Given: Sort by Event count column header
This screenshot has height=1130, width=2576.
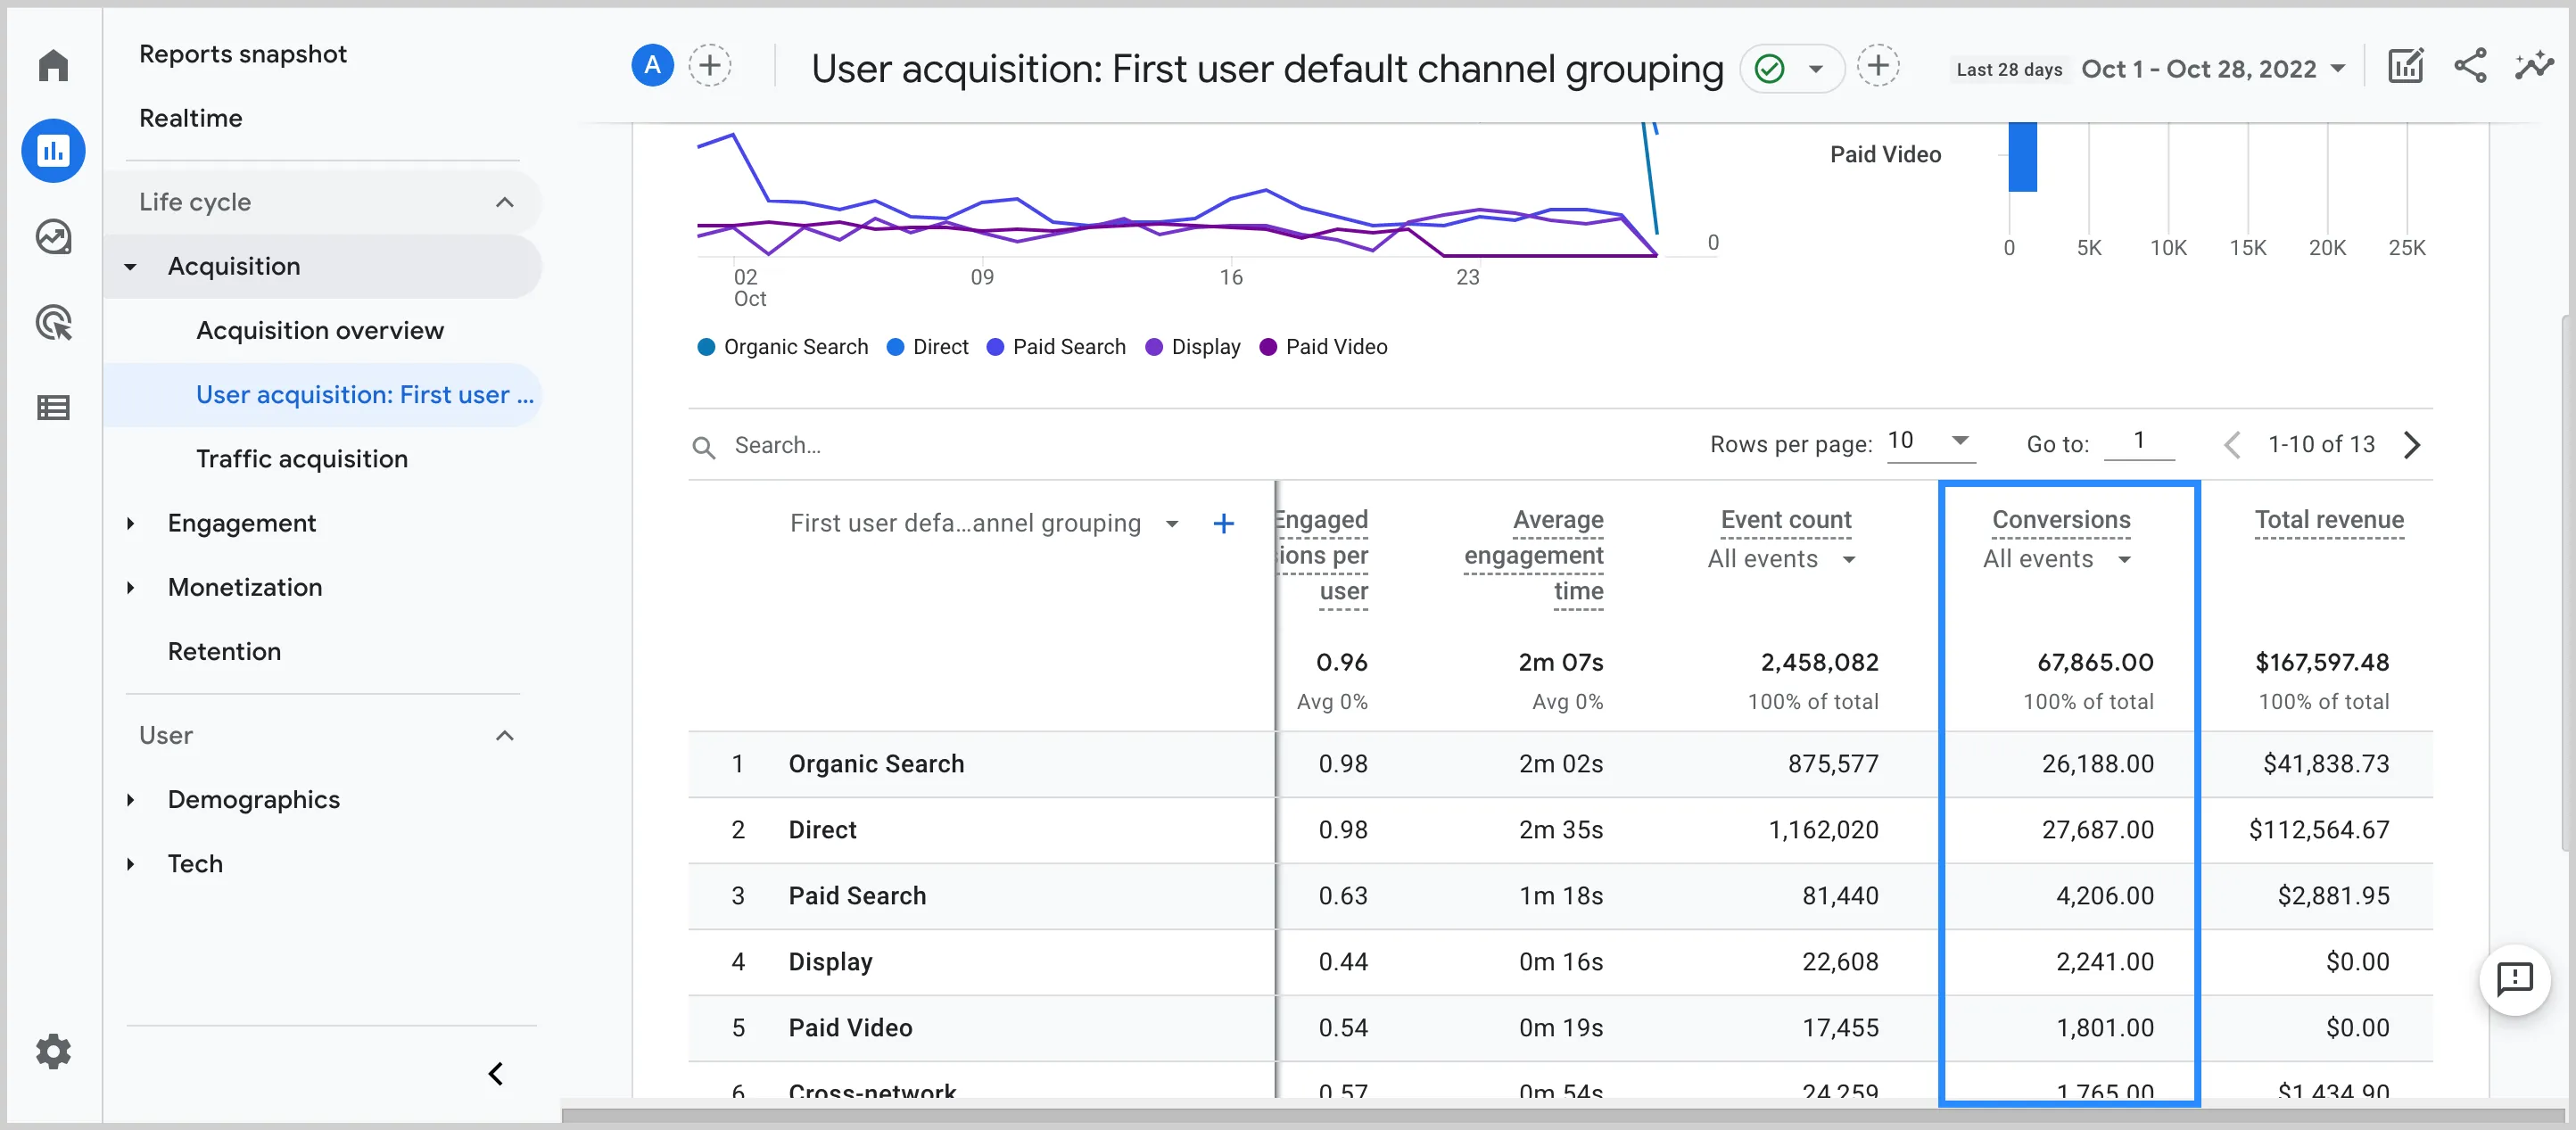Looking at the screenshot, I should (1785, 520).
